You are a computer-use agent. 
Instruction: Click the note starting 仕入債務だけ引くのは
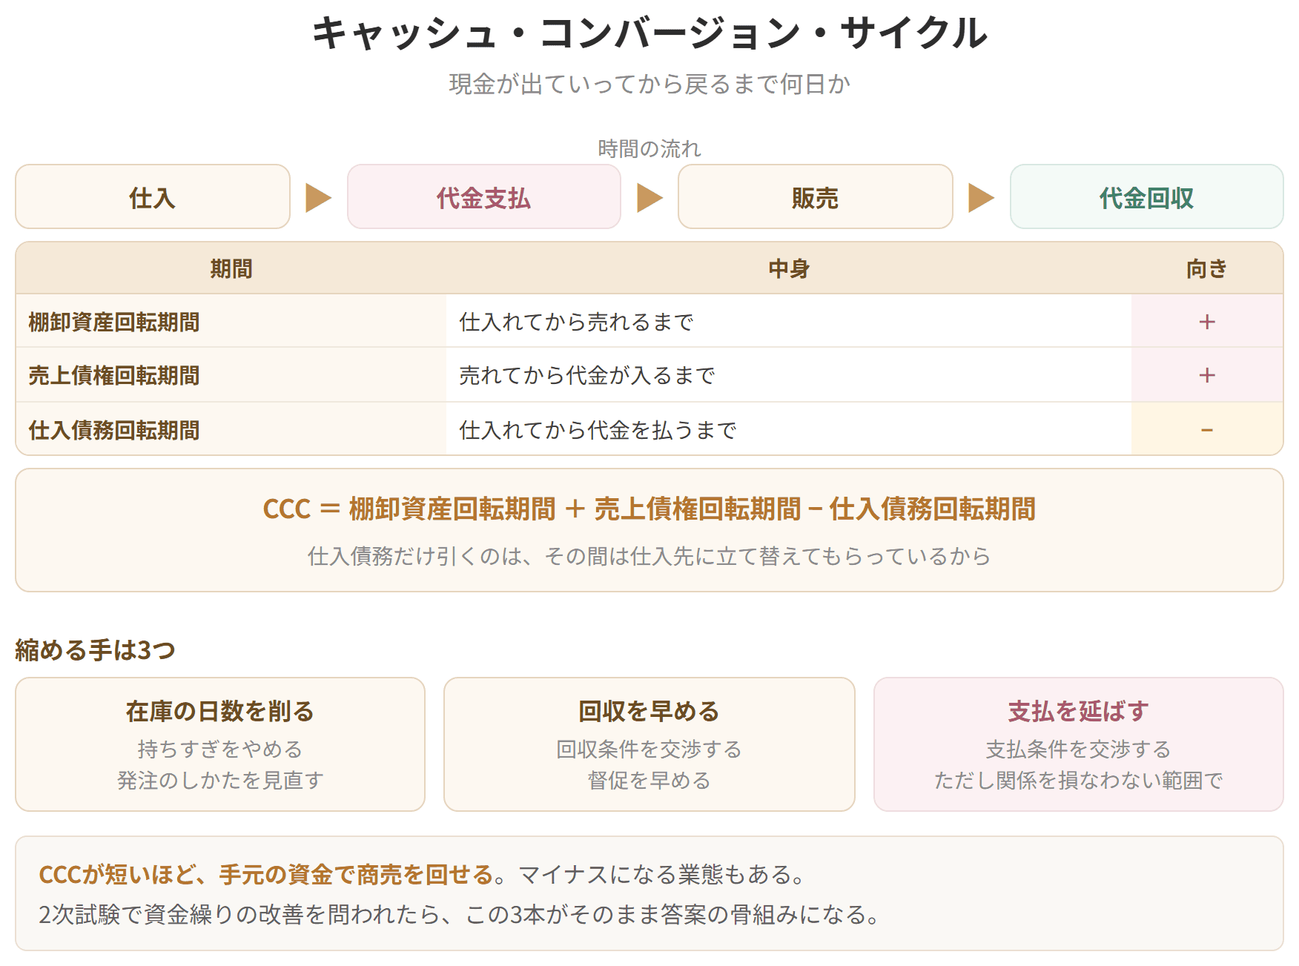click(649, 556)
